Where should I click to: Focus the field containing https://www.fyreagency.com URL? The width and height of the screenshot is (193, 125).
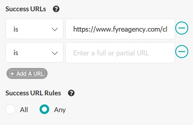[x=120, y=29]
